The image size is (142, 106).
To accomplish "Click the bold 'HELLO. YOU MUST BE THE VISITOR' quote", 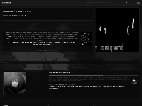I will (42, 43).
